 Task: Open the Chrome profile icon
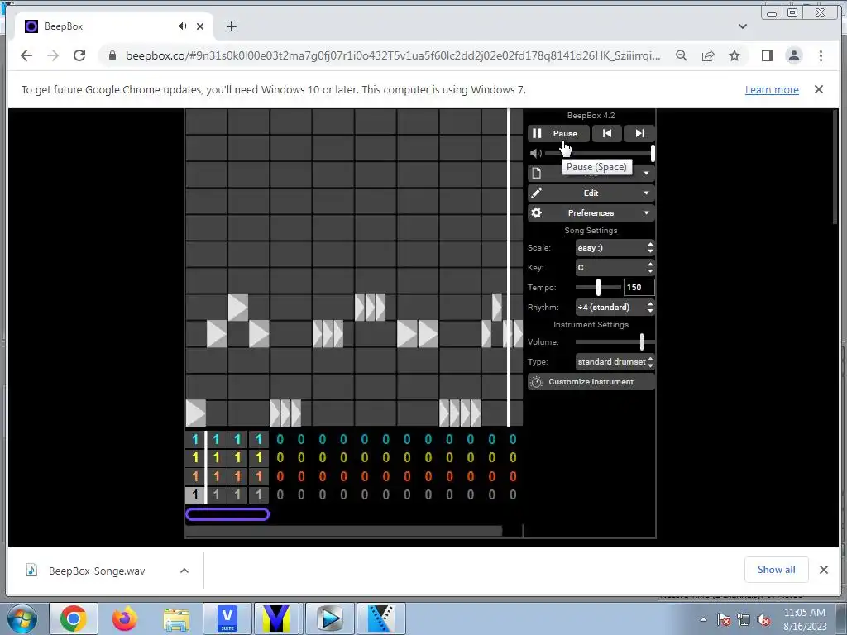pos(794,55)
